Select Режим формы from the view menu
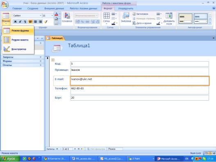Image resolution: width=216 pixels, height=162 pixels. point(18,31)
